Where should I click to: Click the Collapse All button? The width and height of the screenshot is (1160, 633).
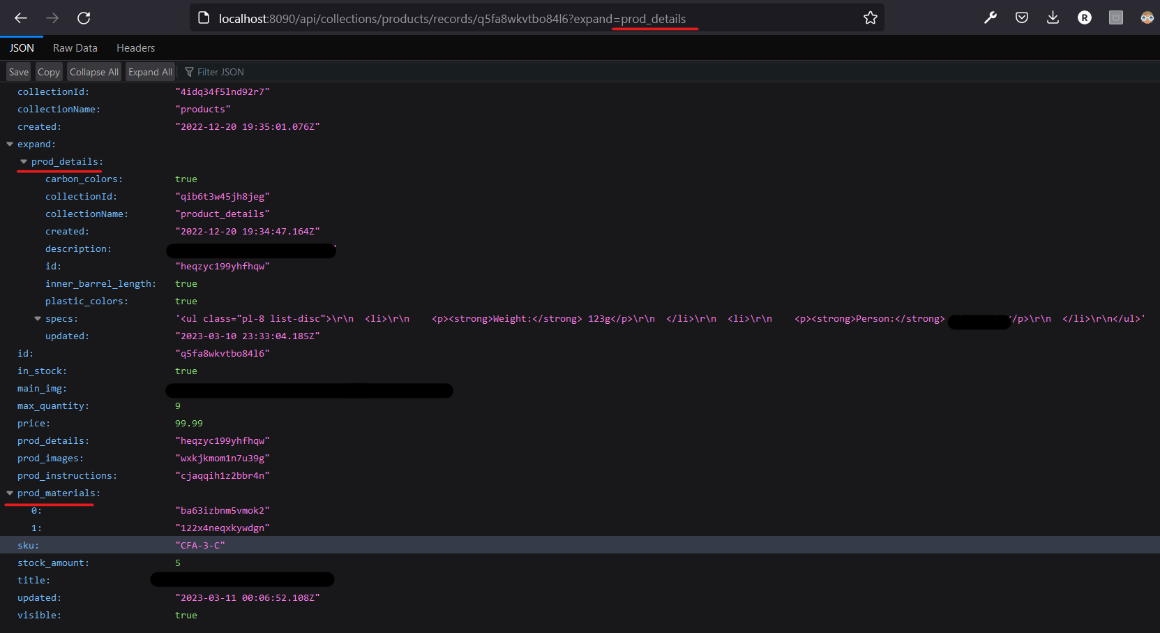tap(93, 71)
